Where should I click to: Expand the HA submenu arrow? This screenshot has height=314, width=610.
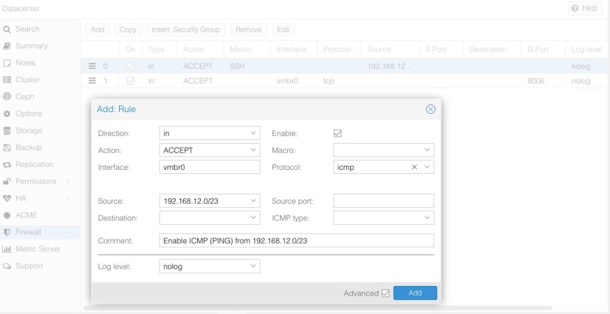[69, 198]
